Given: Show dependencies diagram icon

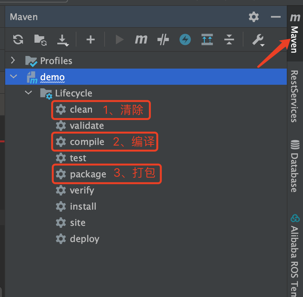Looking at the screenshot, I should tap(207, 39).
